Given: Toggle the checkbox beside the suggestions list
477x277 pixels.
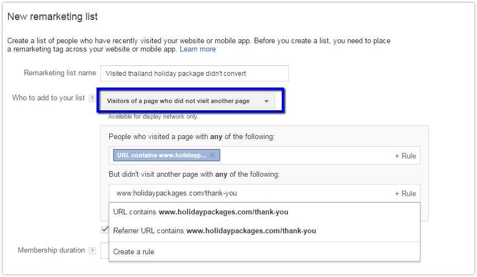Looking at the screenshot, I should 105,229.
